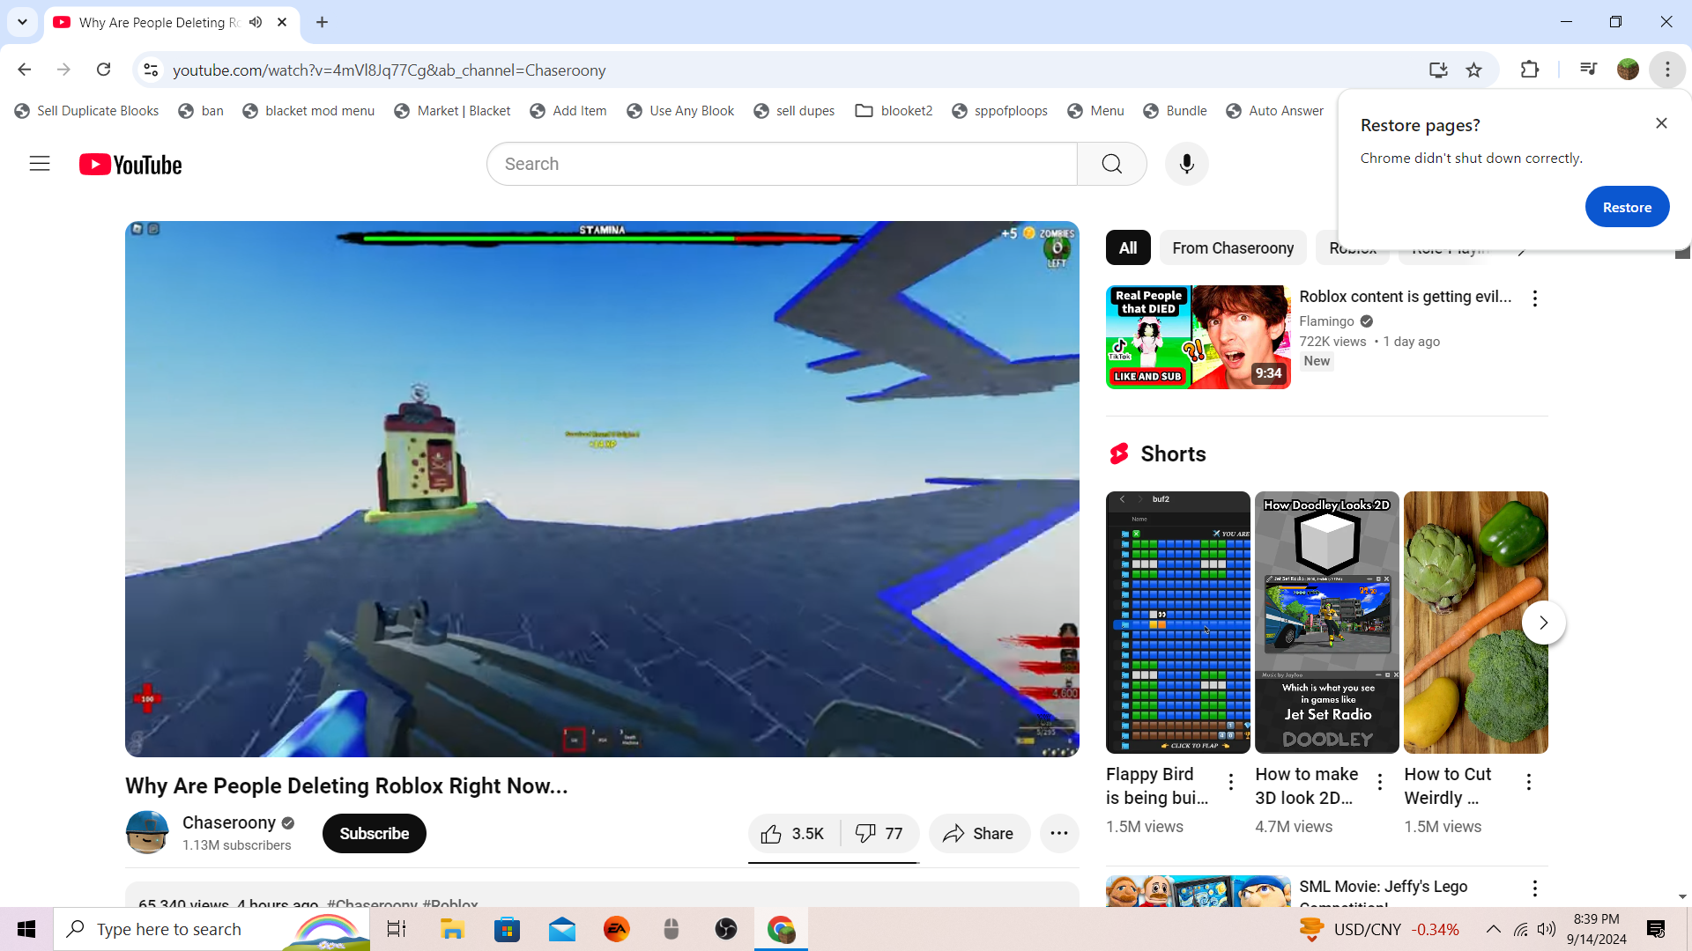Click Restore in the restore pages popup
The height and width of the screenshot is (951, 1692).
coord(1626,207)
